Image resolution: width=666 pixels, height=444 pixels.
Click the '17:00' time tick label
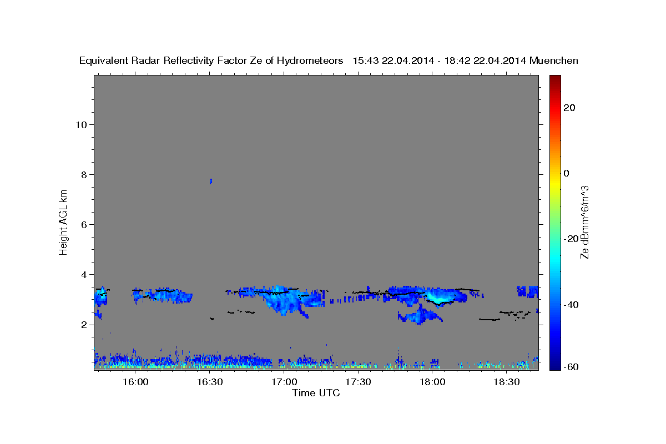coord(284,382)
